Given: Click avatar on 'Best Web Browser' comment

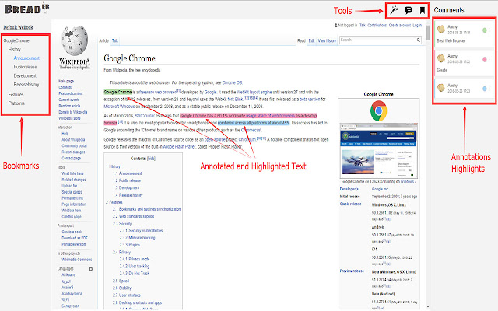Looking at the screenshot, I should click(441, 30).
